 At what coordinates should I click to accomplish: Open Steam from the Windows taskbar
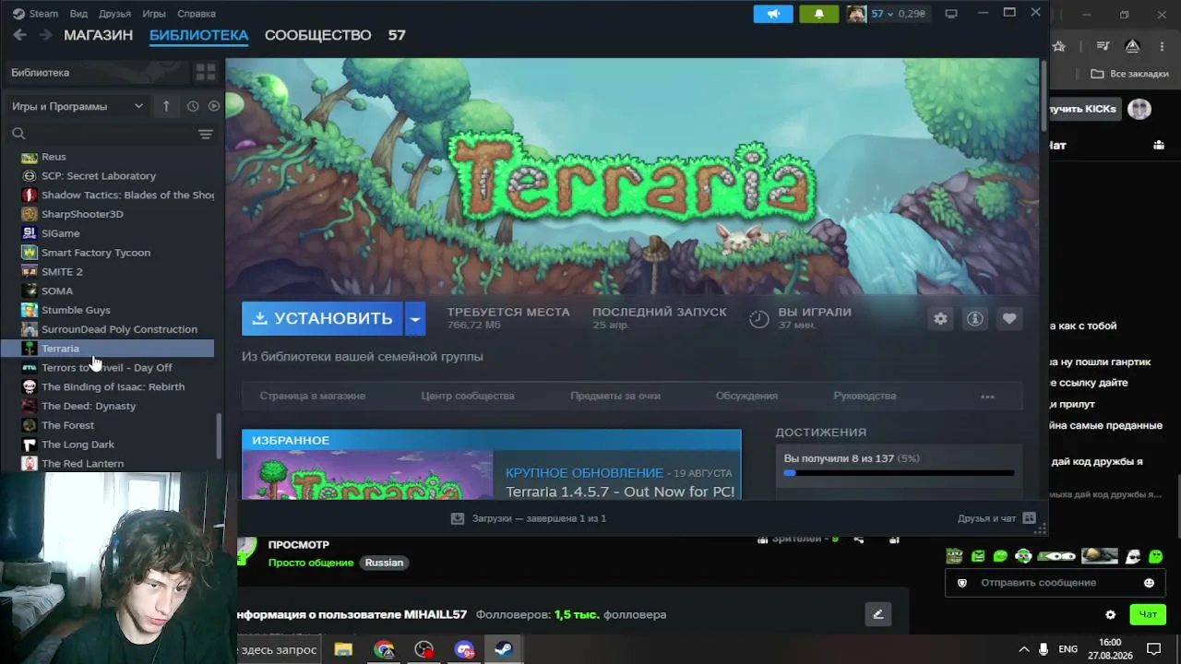(504, 649)
